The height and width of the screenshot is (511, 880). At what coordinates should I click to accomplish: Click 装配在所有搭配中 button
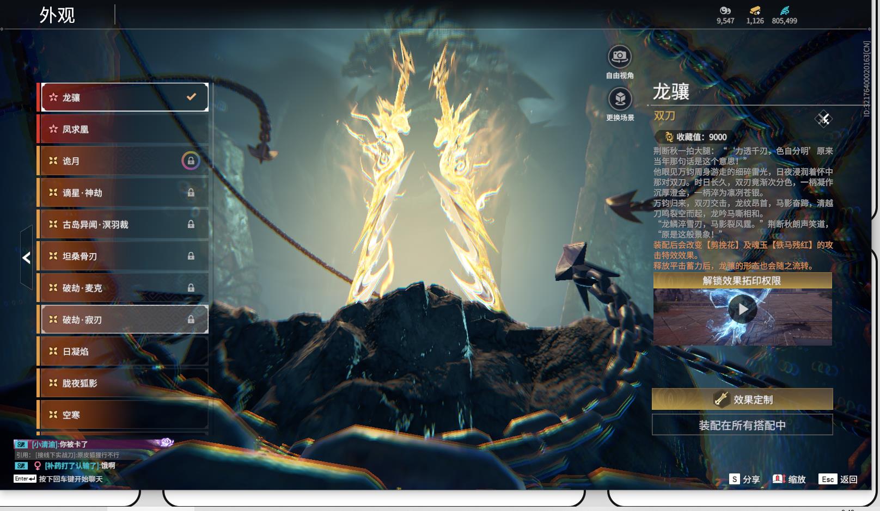pyautogui.click(x=742, y=425)
